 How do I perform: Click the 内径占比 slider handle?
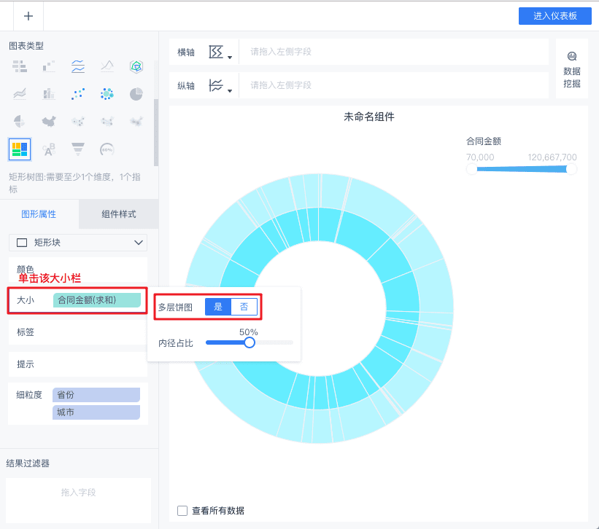point(250,342)
